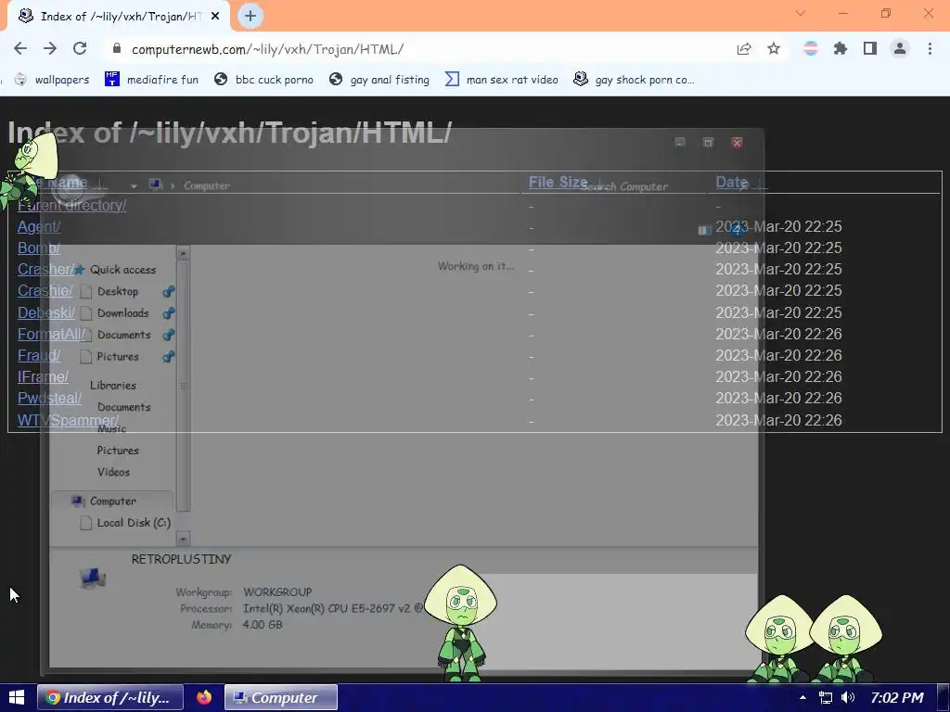Click the Explorer sidebar scroll-up arrow
Viewport: 950px width, 712px height.
click(x=183, y=252)
